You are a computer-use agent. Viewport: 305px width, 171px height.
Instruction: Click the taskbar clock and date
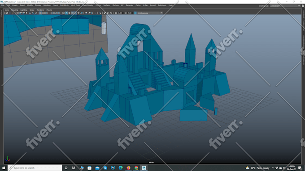(291, 168)
